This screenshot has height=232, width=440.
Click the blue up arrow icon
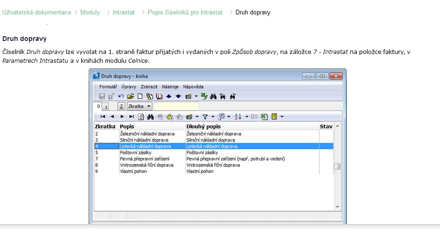[x=169, y=96]
